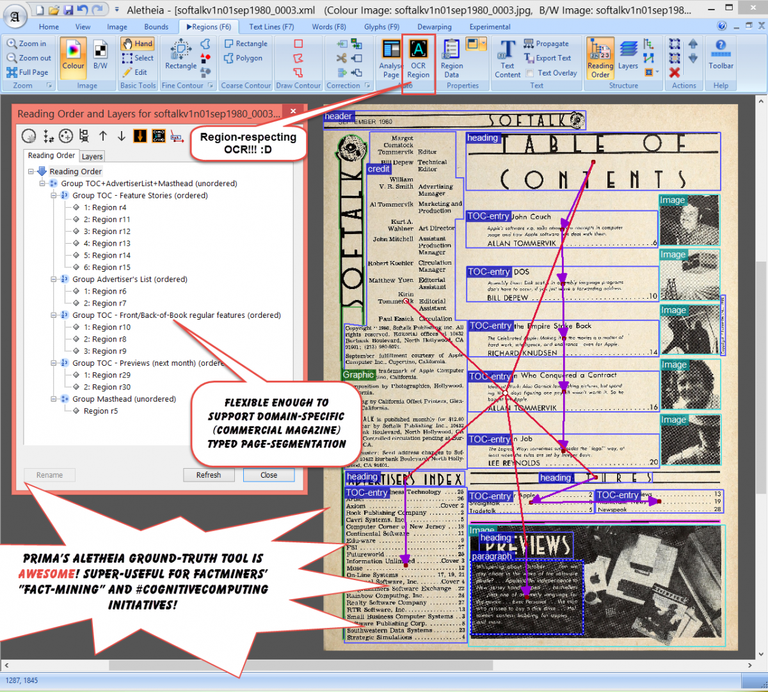
Task: Collapse Group TOC - Feature Stories node
Action: point(54,196)
